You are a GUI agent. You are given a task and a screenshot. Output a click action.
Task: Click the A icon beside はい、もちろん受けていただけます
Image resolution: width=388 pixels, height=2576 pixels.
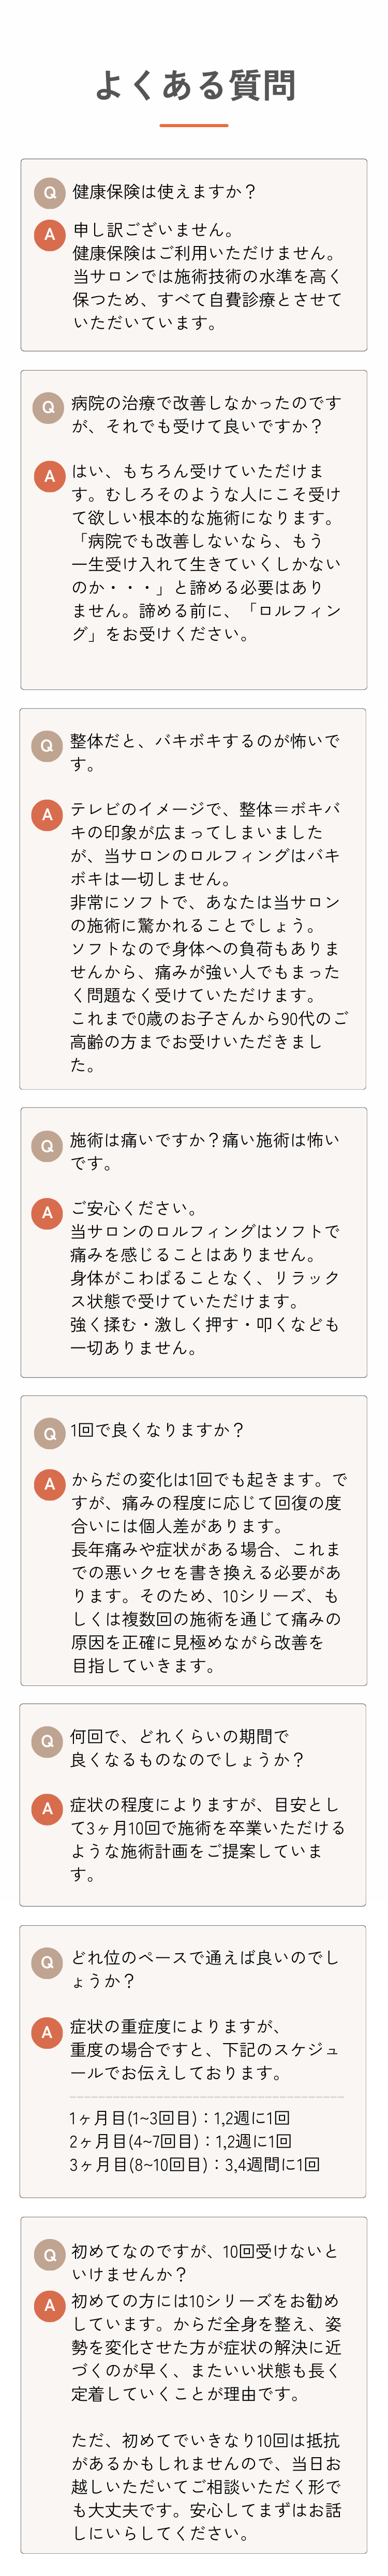pos(48,476)
